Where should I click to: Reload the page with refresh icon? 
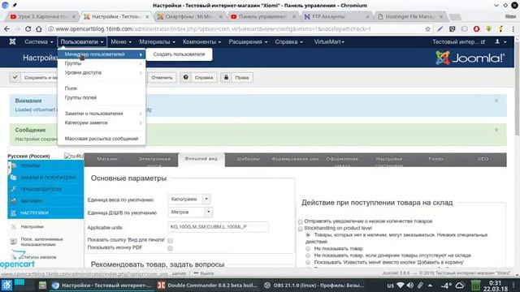[x=28, y=29]
